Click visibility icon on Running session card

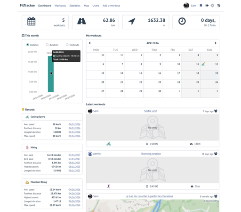(216, 154)
